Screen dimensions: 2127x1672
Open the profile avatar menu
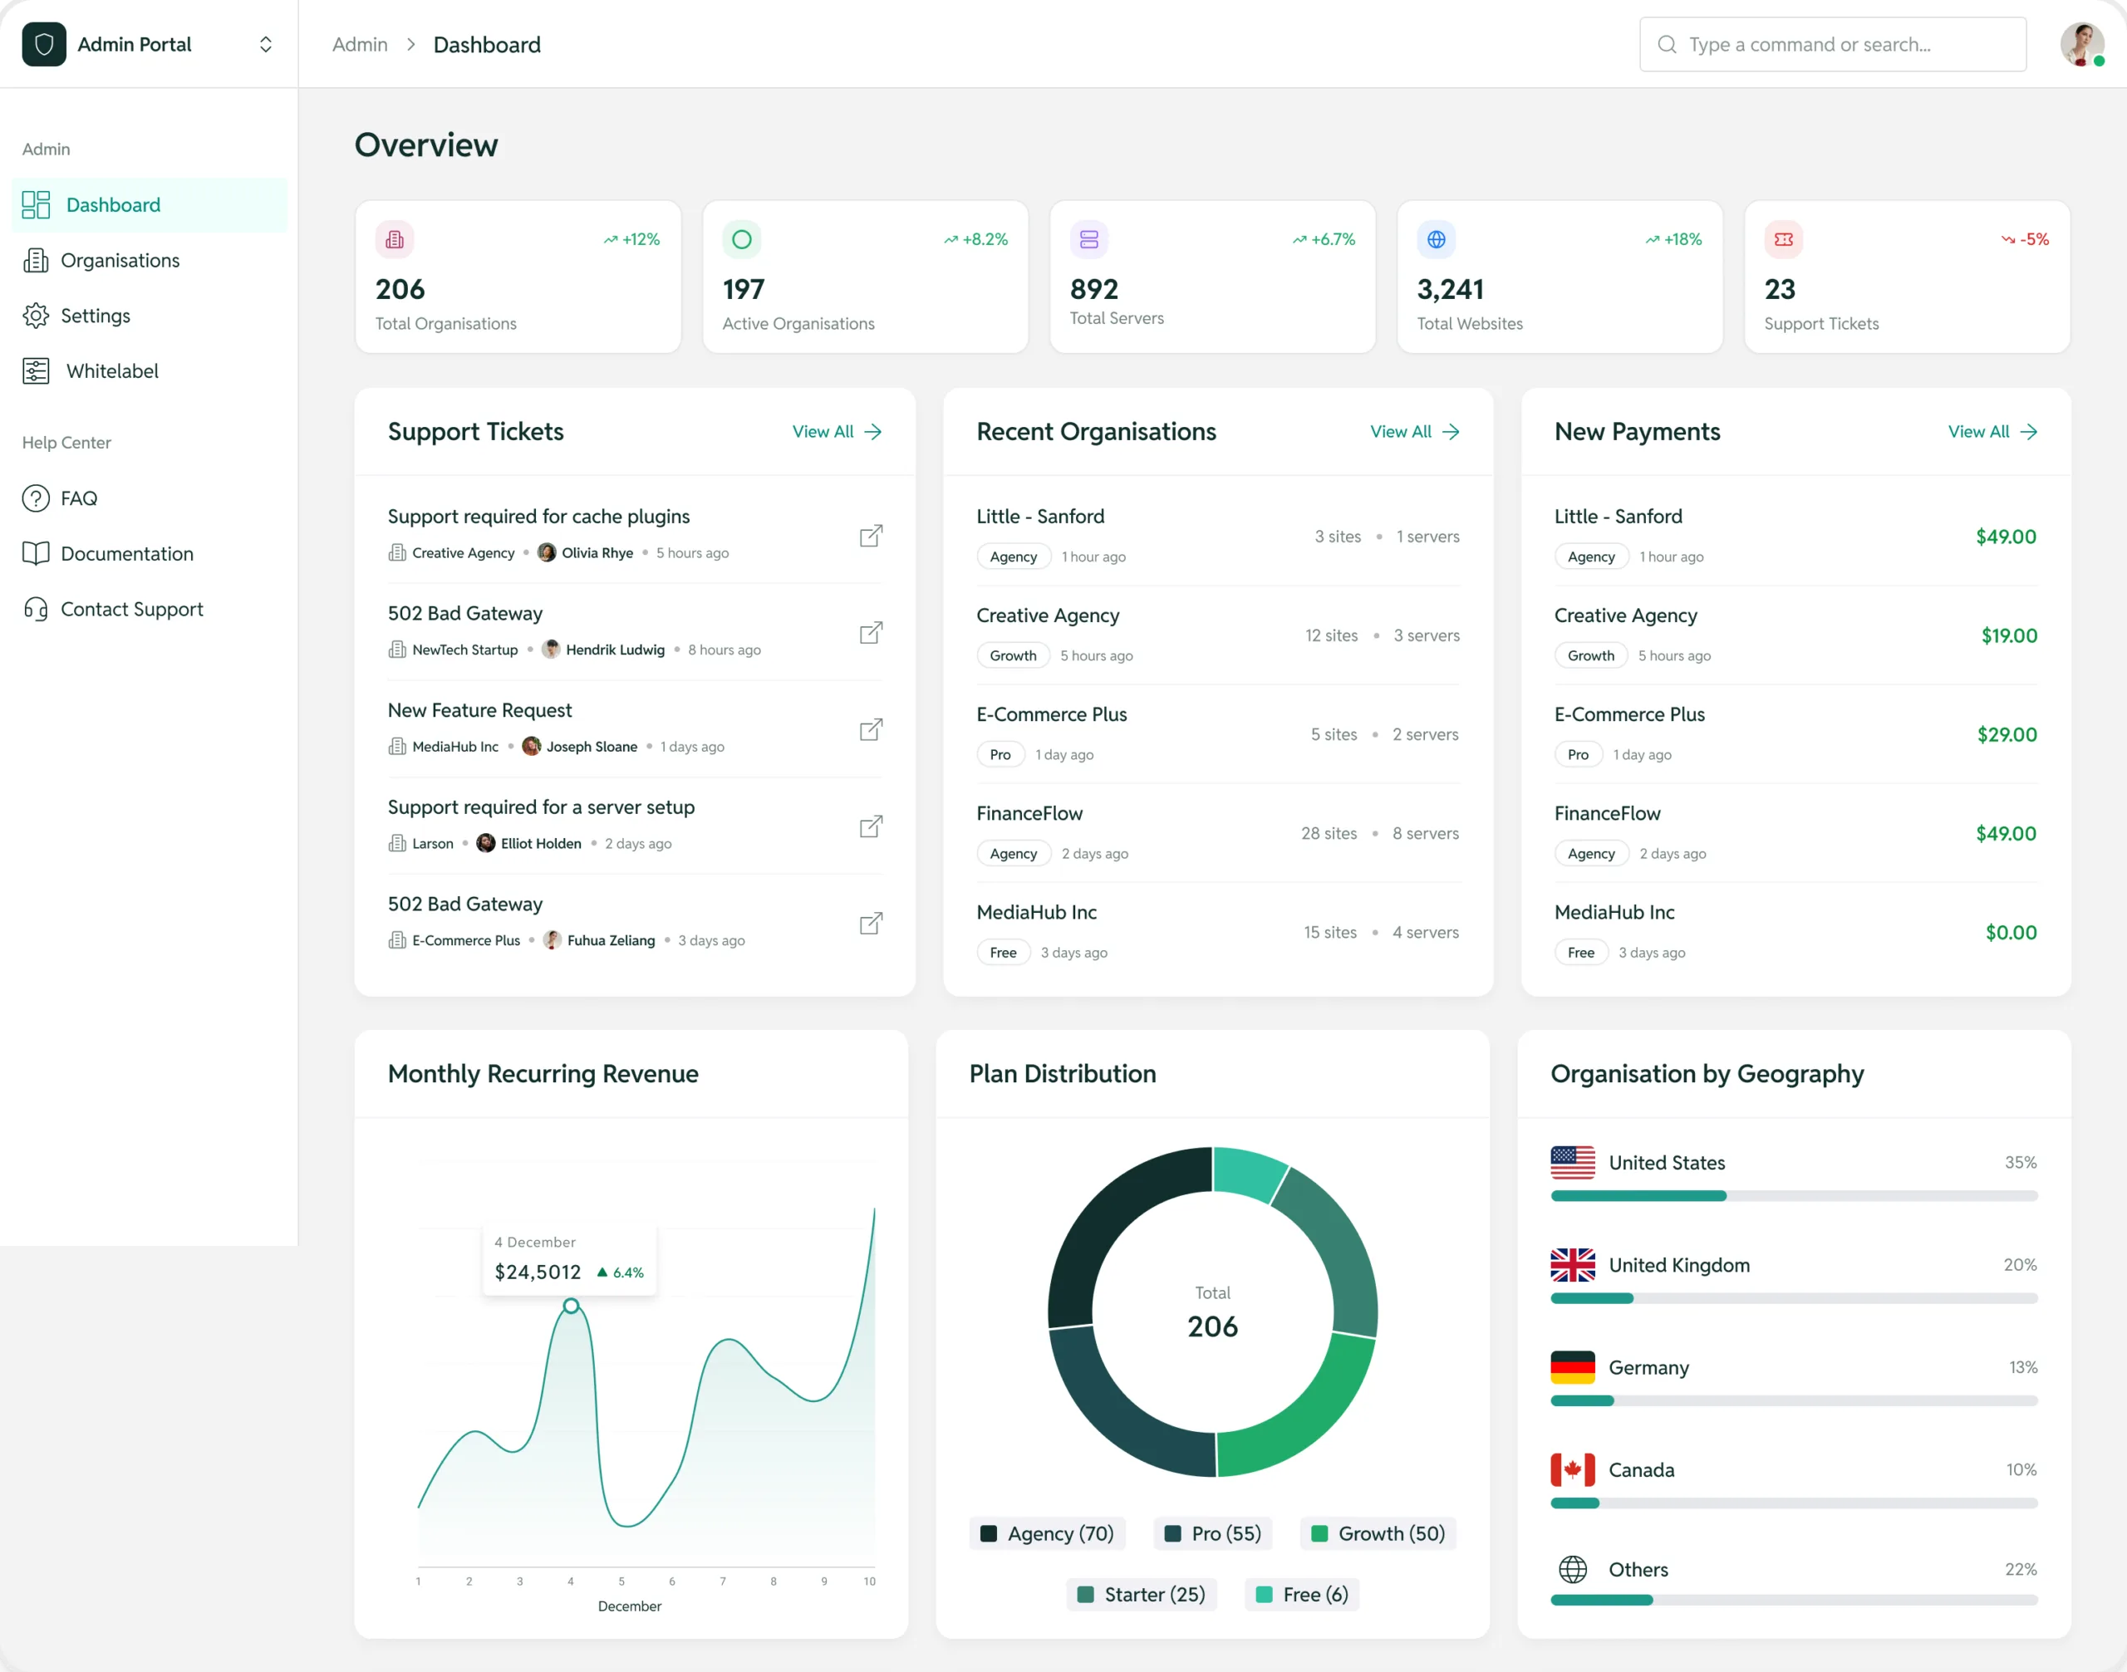(x=2081, y=44)
